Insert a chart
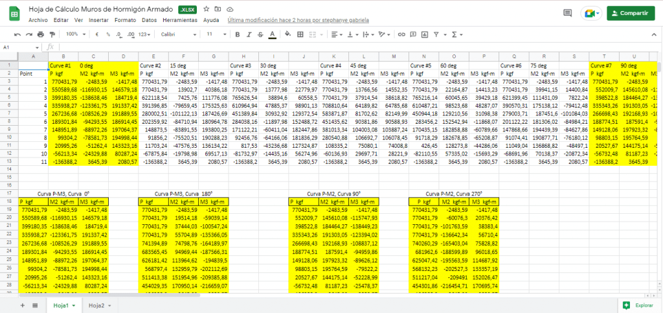Viewport: 663px width, 313px height. [425, 34]
